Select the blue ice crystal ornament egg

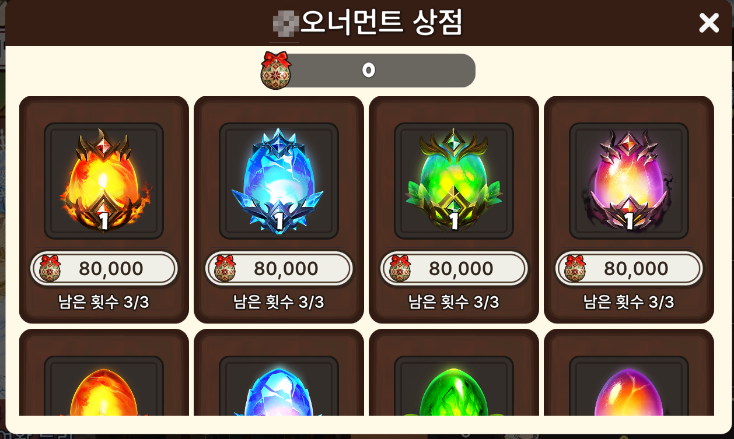click(279, 181)
